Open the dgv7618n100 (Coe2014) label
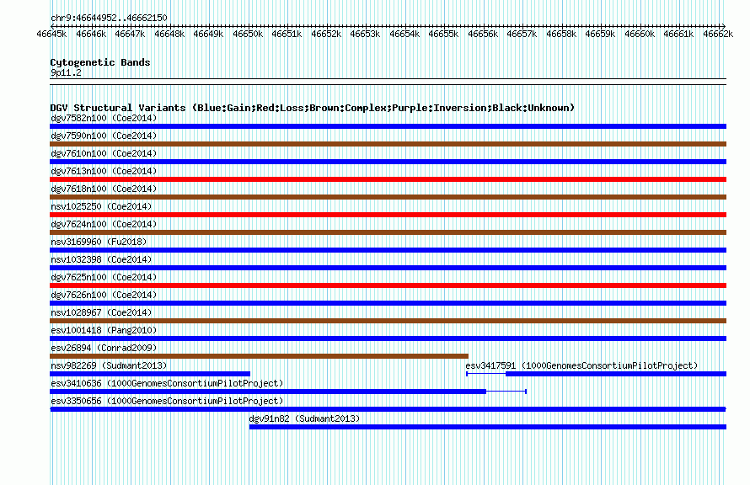Image resolution: width=750 pixels, height=485 pixels. pos(104,189)
